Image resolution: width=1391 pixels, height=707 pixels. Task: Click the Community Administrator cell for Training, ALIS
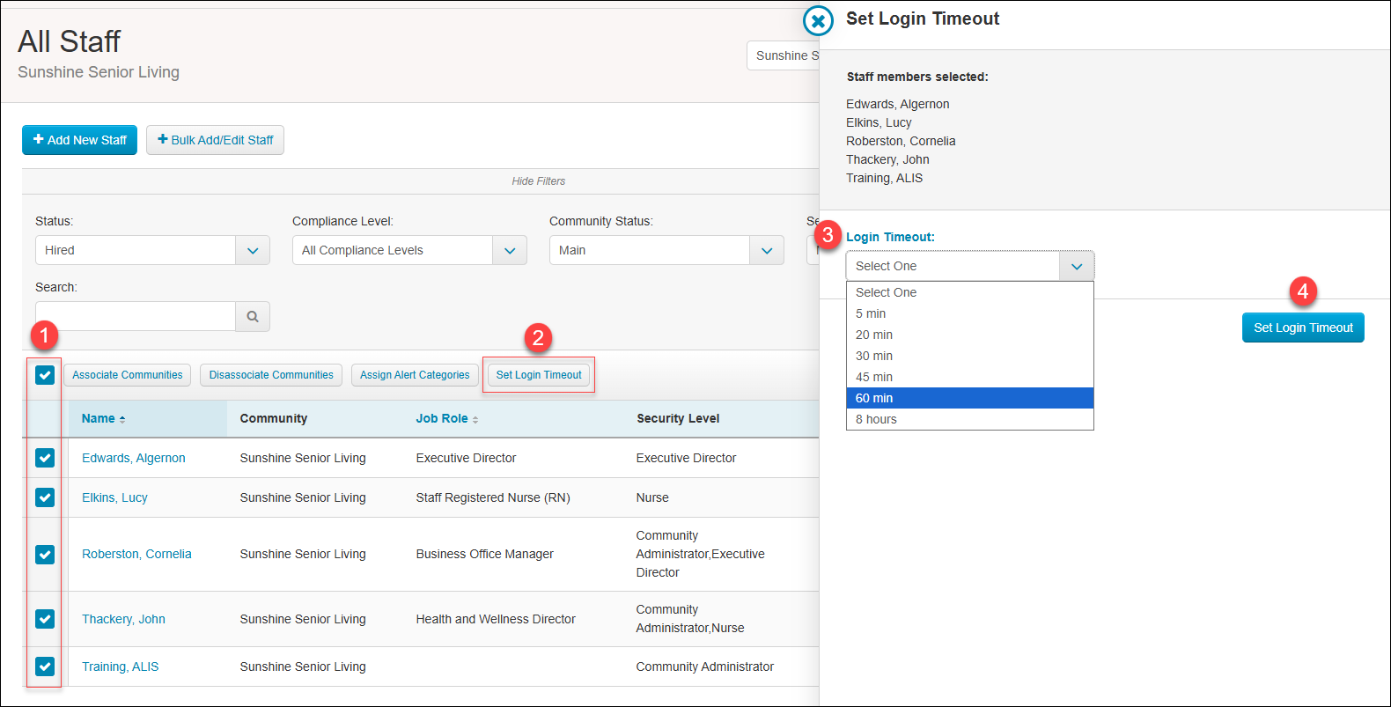[x=705, y=666]
